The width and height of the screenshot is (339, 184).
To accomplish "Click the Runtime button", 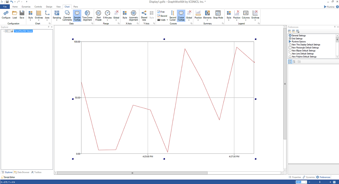I will point(329,7).
